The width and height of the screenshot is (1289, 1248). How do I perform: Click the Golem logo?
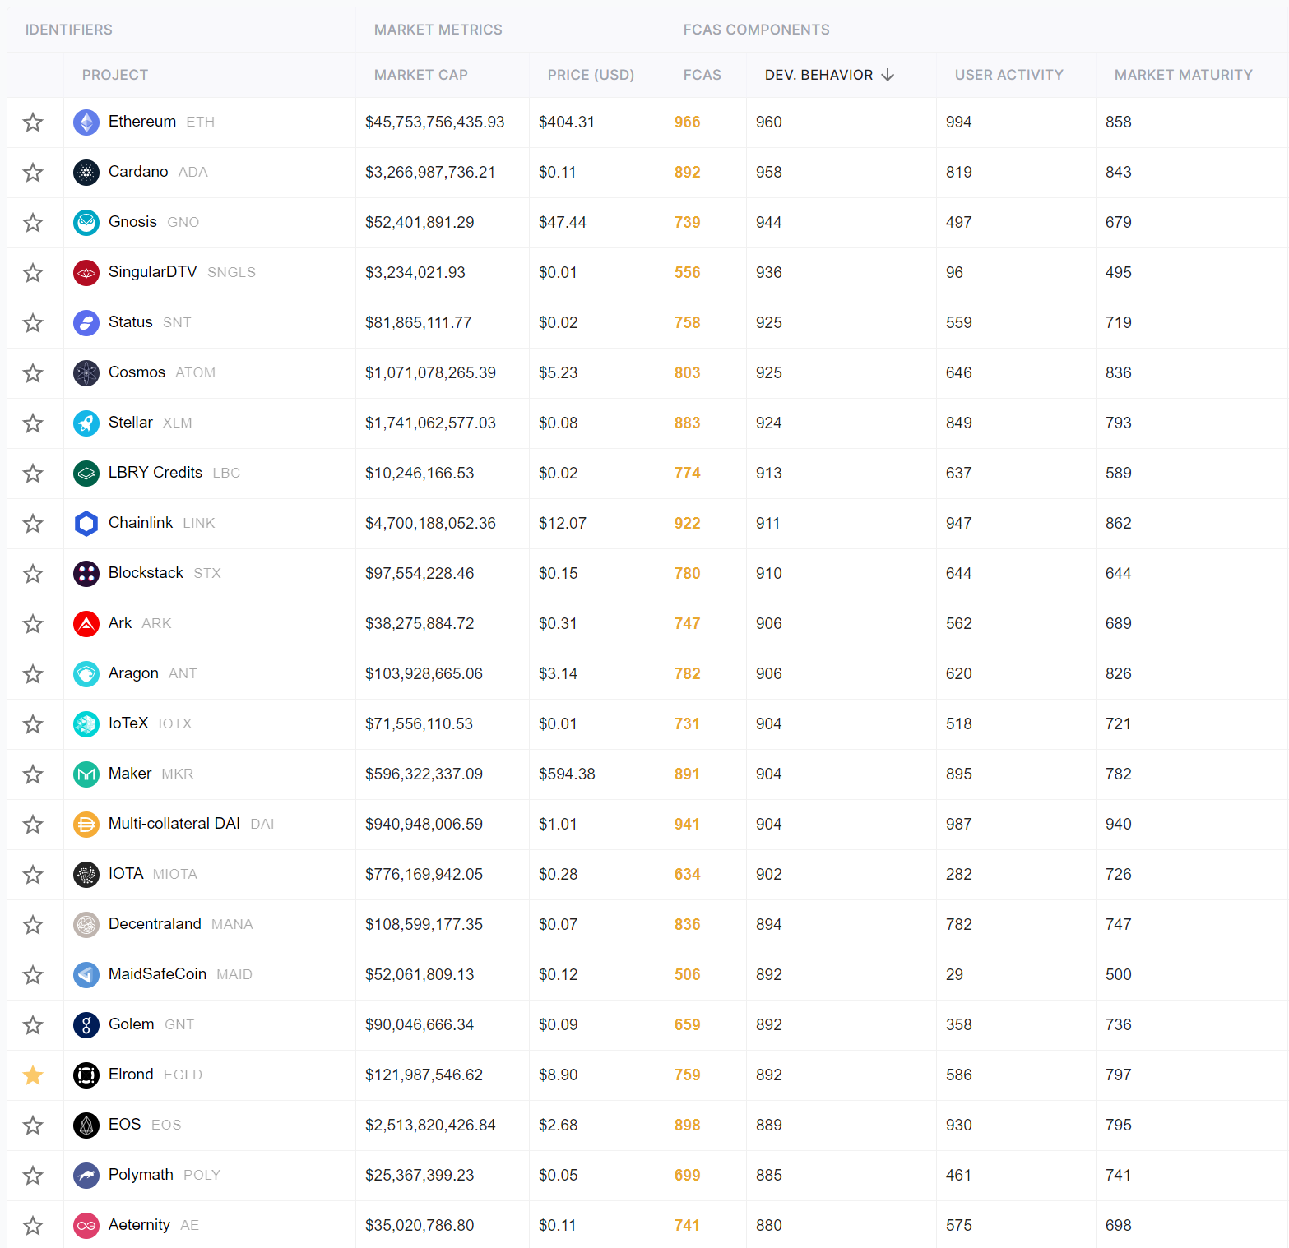click(x=86, y=1025)
